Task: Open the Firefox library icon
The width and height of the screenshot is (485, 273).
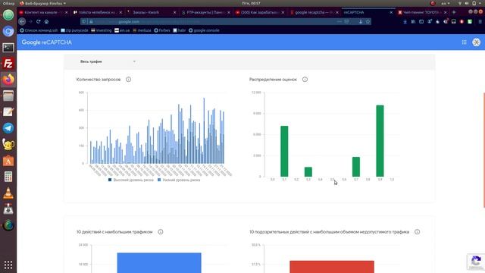Action: (413, 22)
